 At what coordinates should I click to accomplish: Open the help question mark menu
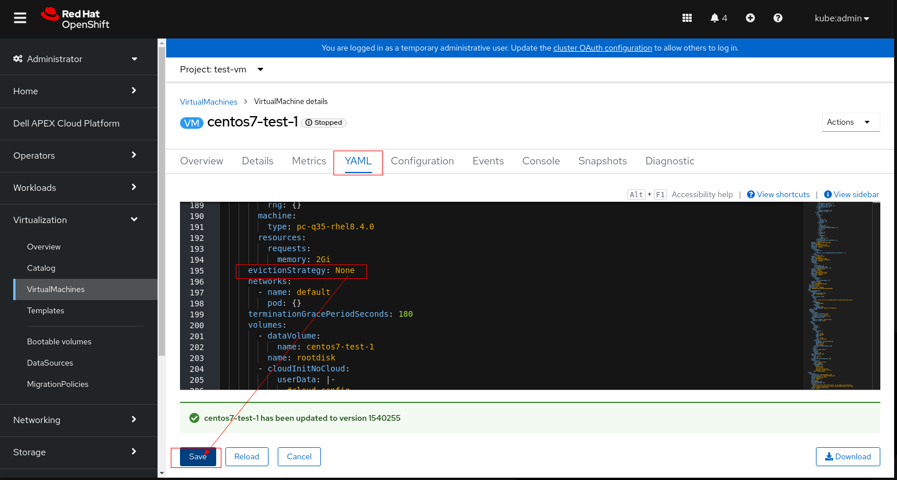tap(777, 18)
